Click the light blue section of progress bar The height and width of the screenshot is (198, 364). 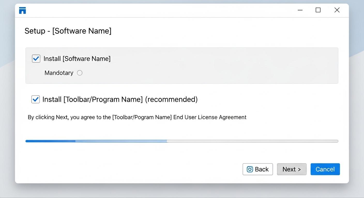click(x=121, y=141)
